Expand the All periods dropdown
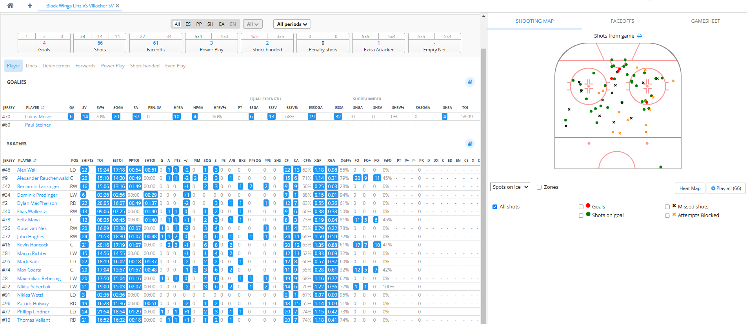Screen dimensions: 747x324 pos(292,24)
